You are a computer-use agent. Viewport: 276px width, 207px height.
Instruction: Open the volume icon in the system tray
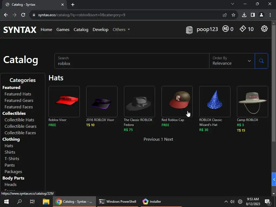[232, 202]
